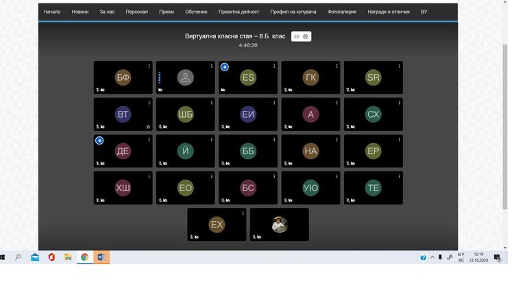Open the Новини menu item
The height and width of the screenshot is (289, 514).
tap(80, 12)
